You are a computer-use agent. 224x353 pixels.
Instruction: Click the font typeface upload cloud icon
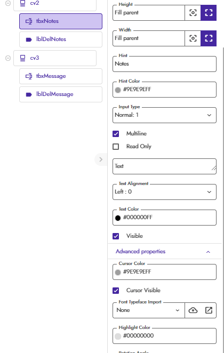[193, 310]
